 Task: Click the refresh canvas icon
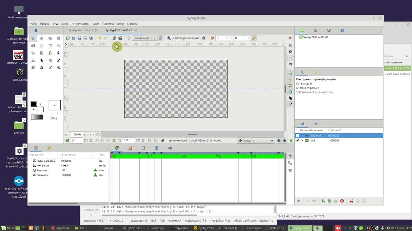[129, 38]
